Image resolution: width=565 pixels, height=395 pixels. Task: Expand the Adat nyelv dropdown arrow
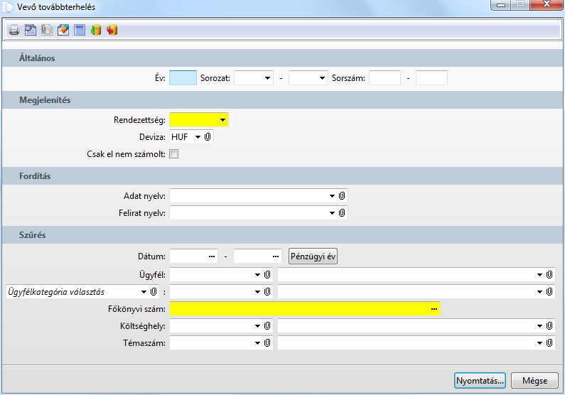332,196
